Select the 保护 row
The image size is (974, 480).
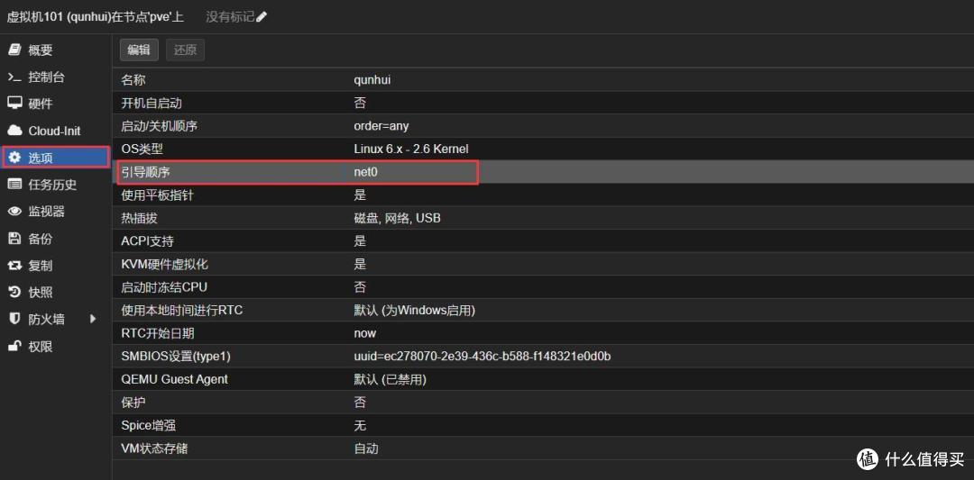click(543, 403)
